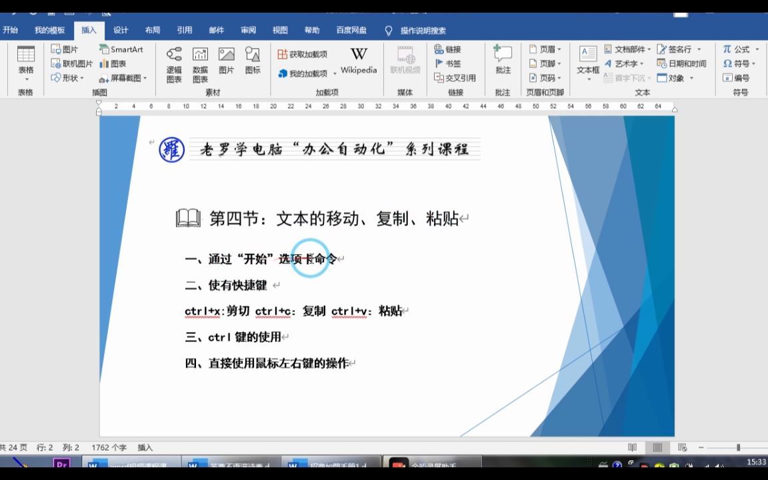Switch to the 开始 ribbon tab
The height and width of the screenshot is (480, 768).
(11, 29)
